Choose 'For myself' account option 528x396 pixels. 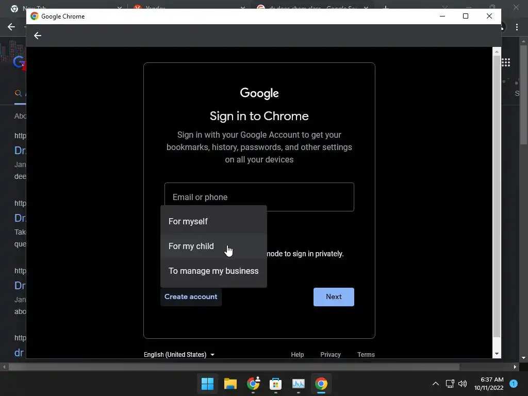pyautogui.click(x=213, y=221)
